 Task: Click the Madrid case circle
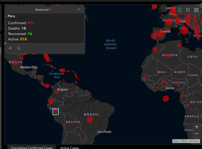click(x=160, y=33)
